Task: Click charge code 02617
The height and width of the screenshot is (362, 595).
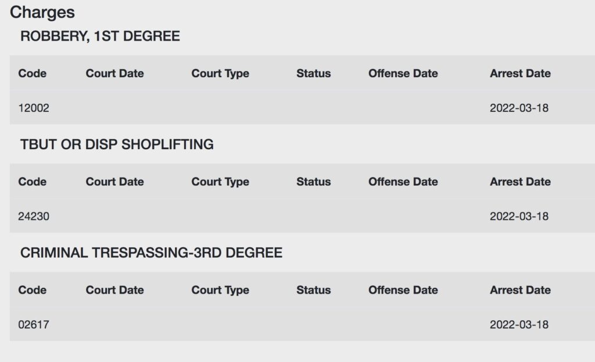Action: [34, 325]
